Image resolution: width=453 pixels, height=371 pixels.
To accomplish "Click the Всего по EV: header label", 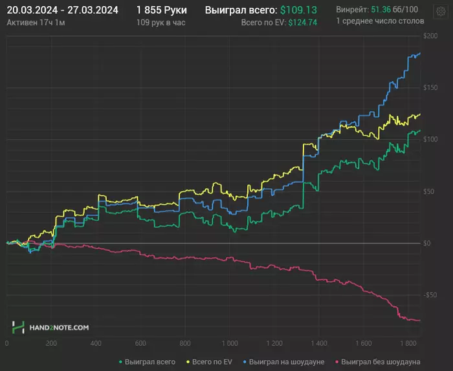I will coord(263,23).
